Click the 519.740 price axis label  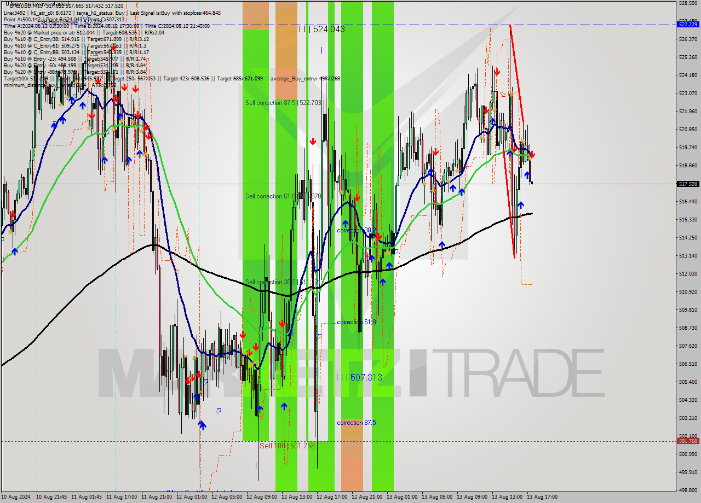coord(688,147)
